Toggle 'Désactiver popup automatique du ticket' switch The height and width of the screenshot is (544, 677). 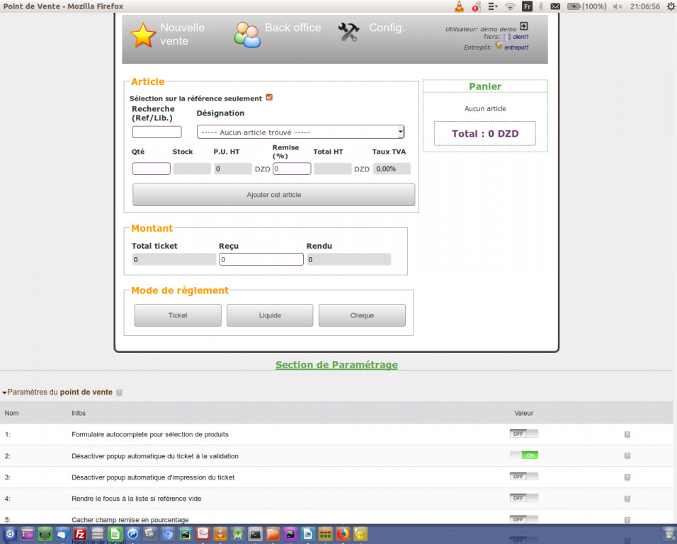click(524, 455)
